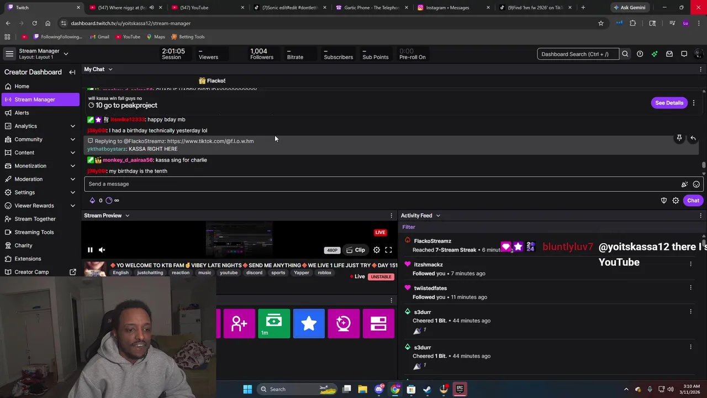This screenshot has width=707, height=398.
Task: Open options for twiistedfates follow event
Action: pos(690,287)
